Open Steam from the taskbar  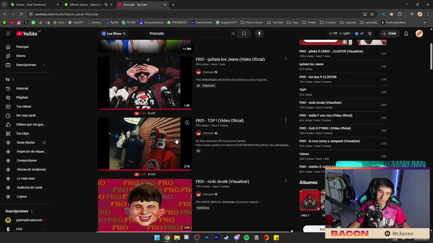coord(227,238)
